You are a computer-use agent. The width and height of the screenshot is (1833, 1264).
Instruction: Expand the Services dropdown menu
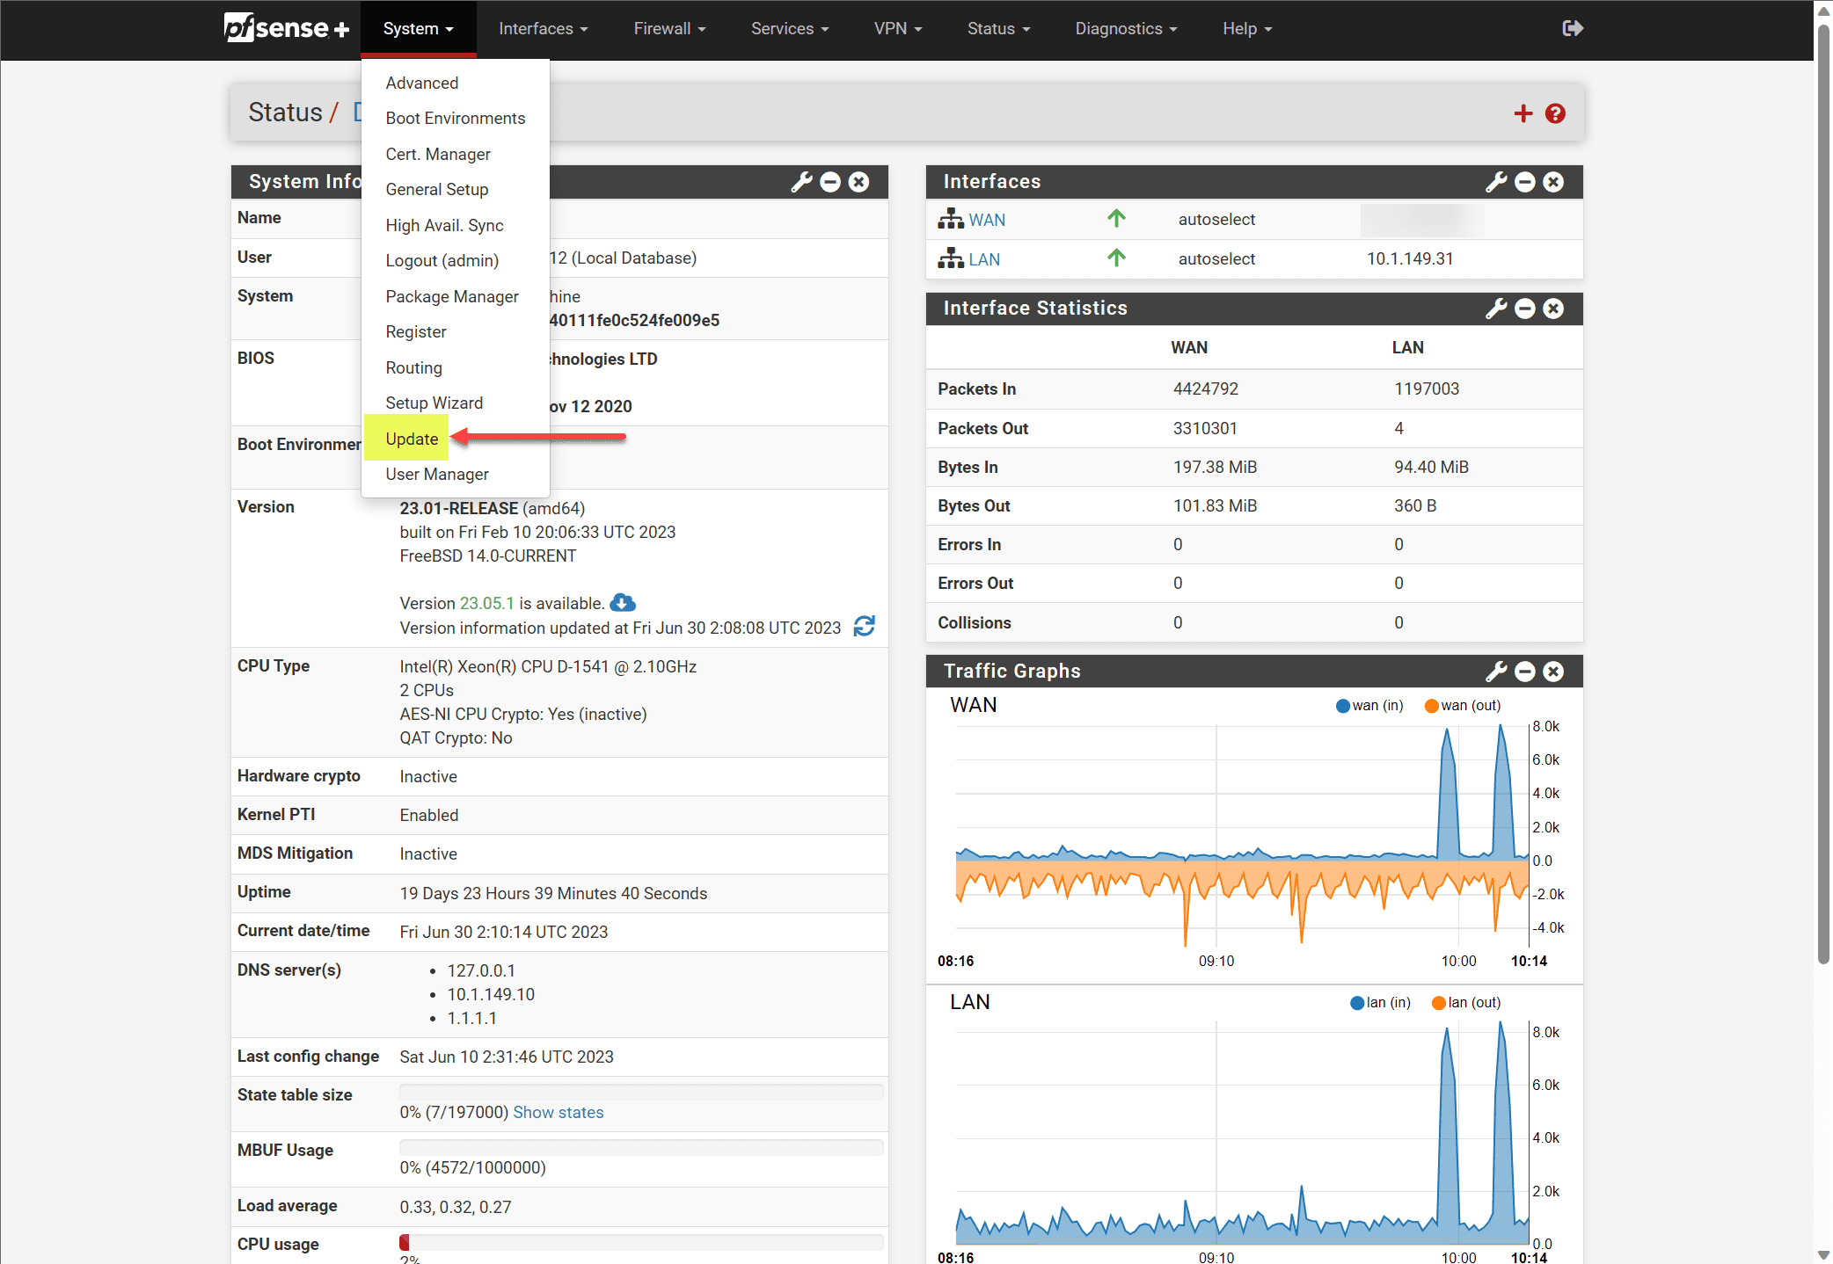pyautogui.click(x=789, y=29)
